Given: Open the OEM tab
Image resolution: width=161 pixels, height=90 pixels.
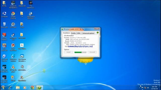Looking at the screenshot, I should (x=79, y=33).
